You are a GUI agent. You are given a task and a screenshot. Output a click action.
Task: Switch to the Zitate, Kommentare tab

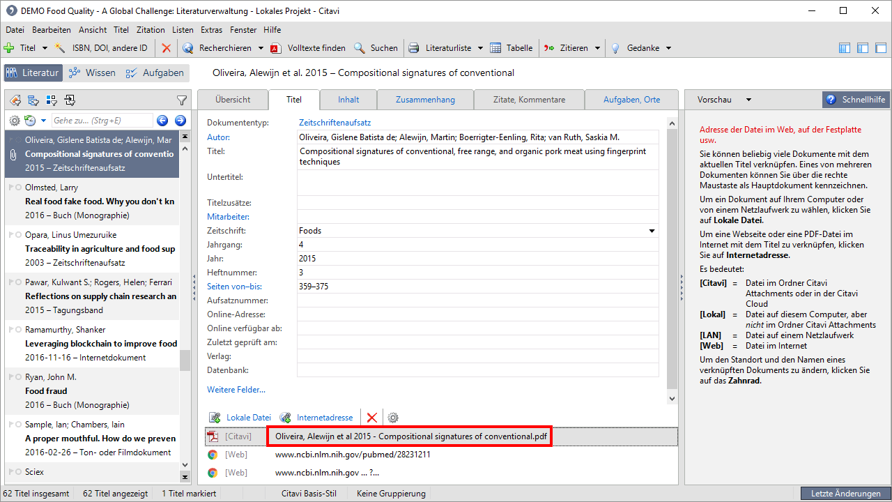pos(529,100)
